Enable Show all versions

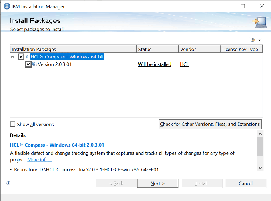(x=13, y=124)
